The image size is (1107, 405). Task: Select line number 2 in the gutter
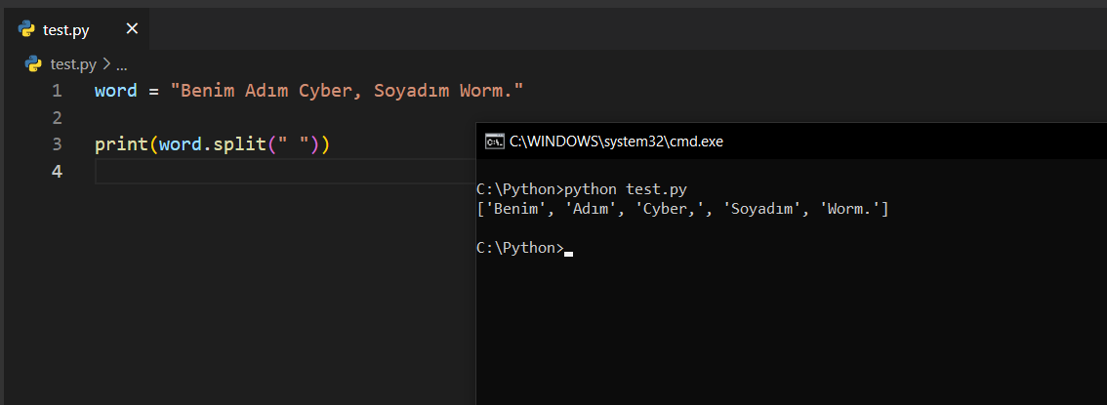click(x=57, y=118)
